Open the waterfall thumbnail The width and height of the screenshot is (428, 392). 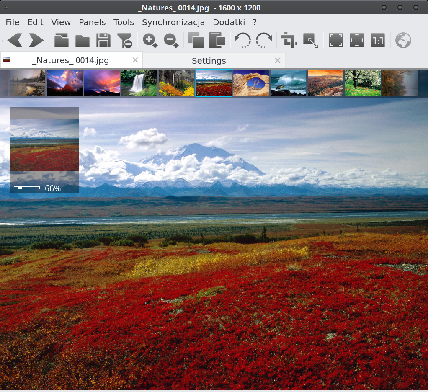[139, 83]
